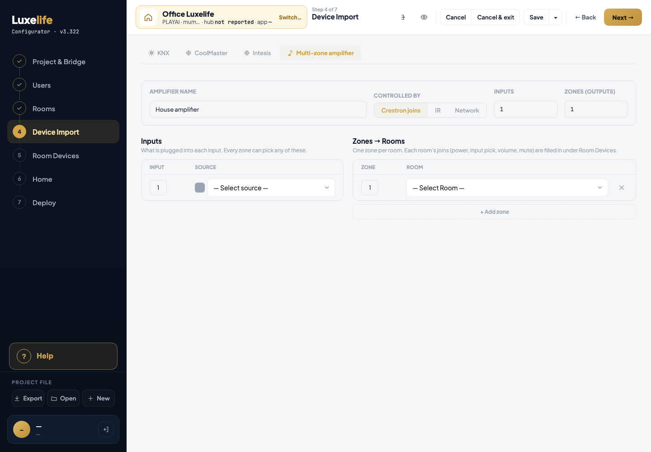651x452 pixels.
Task: Click the Save button
Action: point(537,17)
